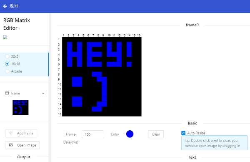Click the Text section label
This screenshot has width=250, height=162.
pyautogui.click(x=192, y=157)
